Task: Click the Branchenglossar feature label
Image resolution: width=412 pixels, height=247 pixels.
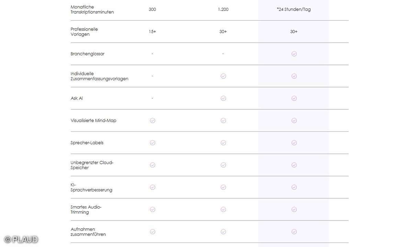Action: coord(88,54)
